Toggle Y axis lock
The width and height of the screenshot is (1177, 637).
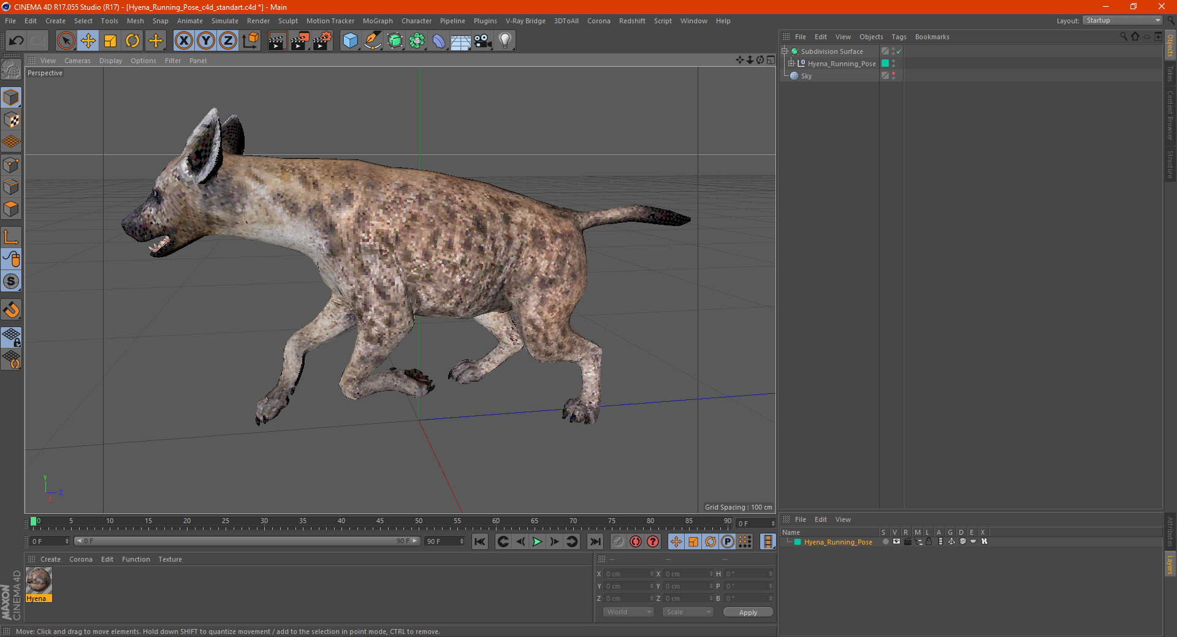pyautogui.click(x=206, y=41)
